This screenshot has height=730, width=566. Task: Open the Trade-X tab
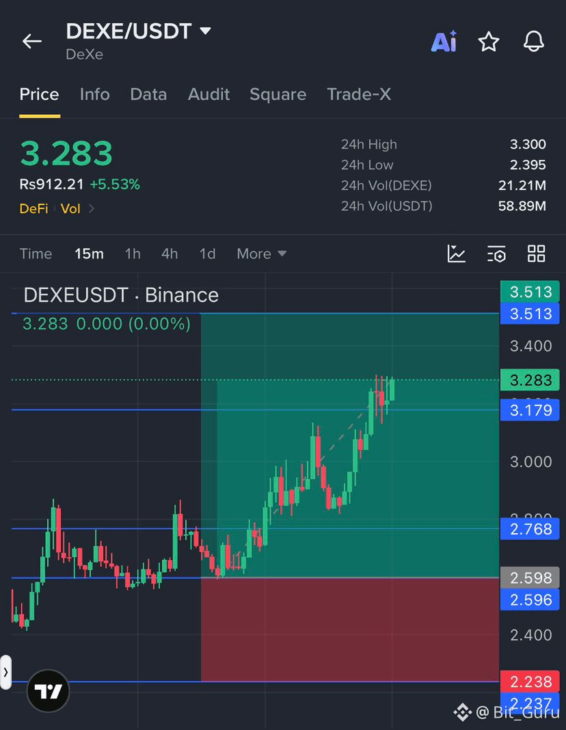pyautogui.click(x=359, y=94)
